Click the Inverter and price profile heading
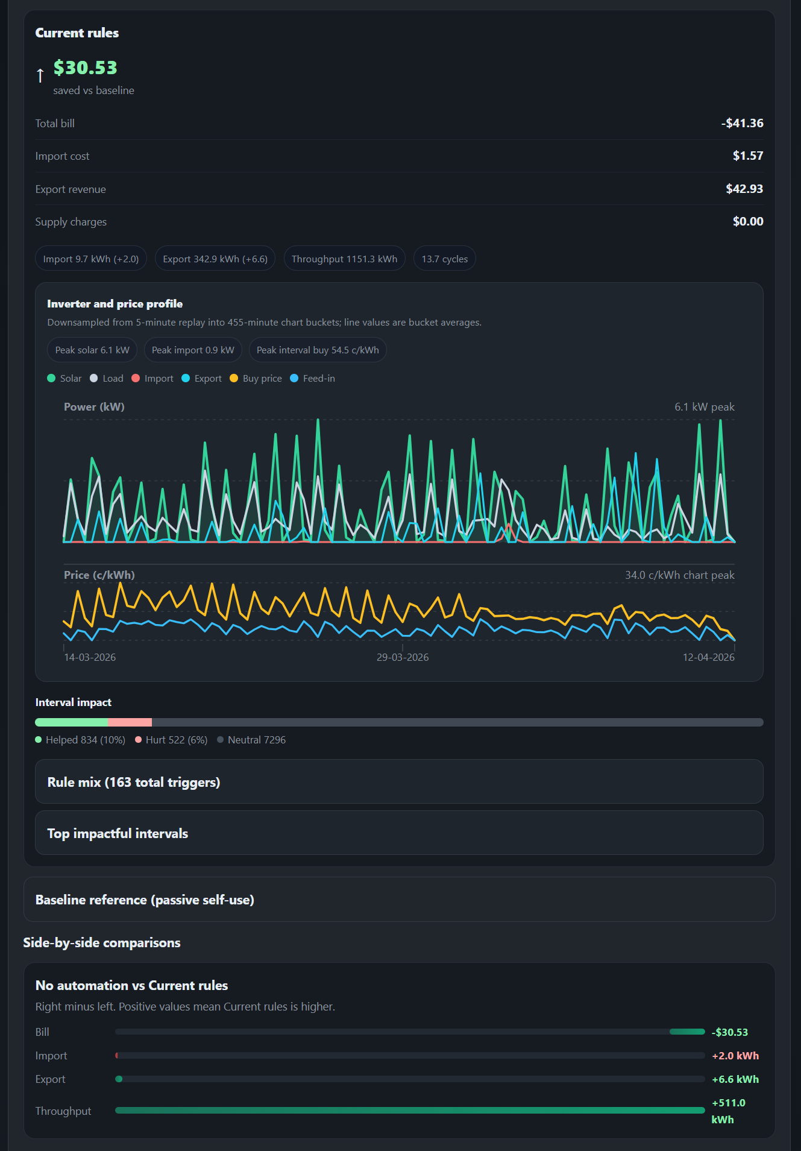Screen dimensions: 801x1151 pyautogui.click(x=115, y=304)
